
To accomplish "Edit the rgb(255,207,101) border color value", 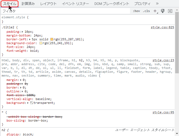I will (68, 40).
